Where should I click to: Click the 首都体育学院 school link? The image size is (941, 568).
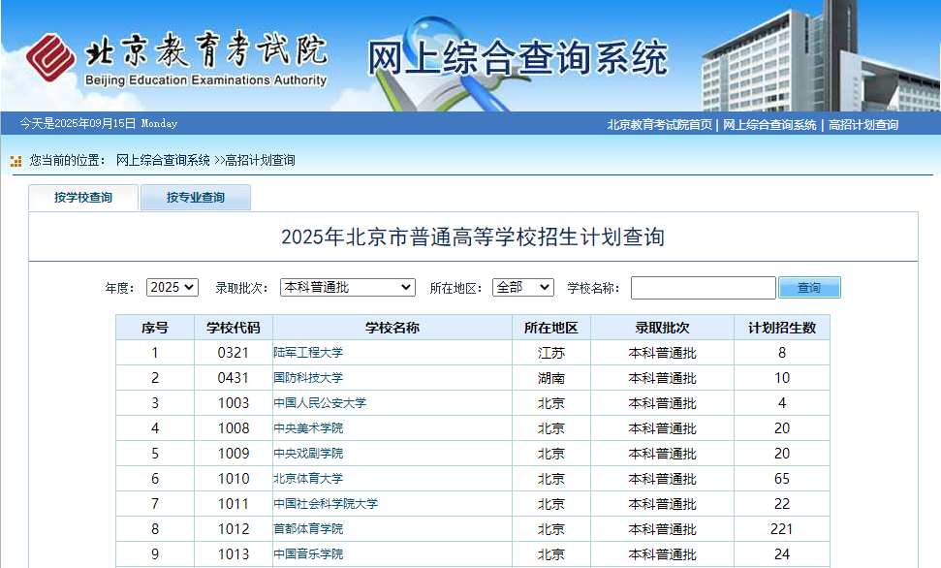click(308, 529)
